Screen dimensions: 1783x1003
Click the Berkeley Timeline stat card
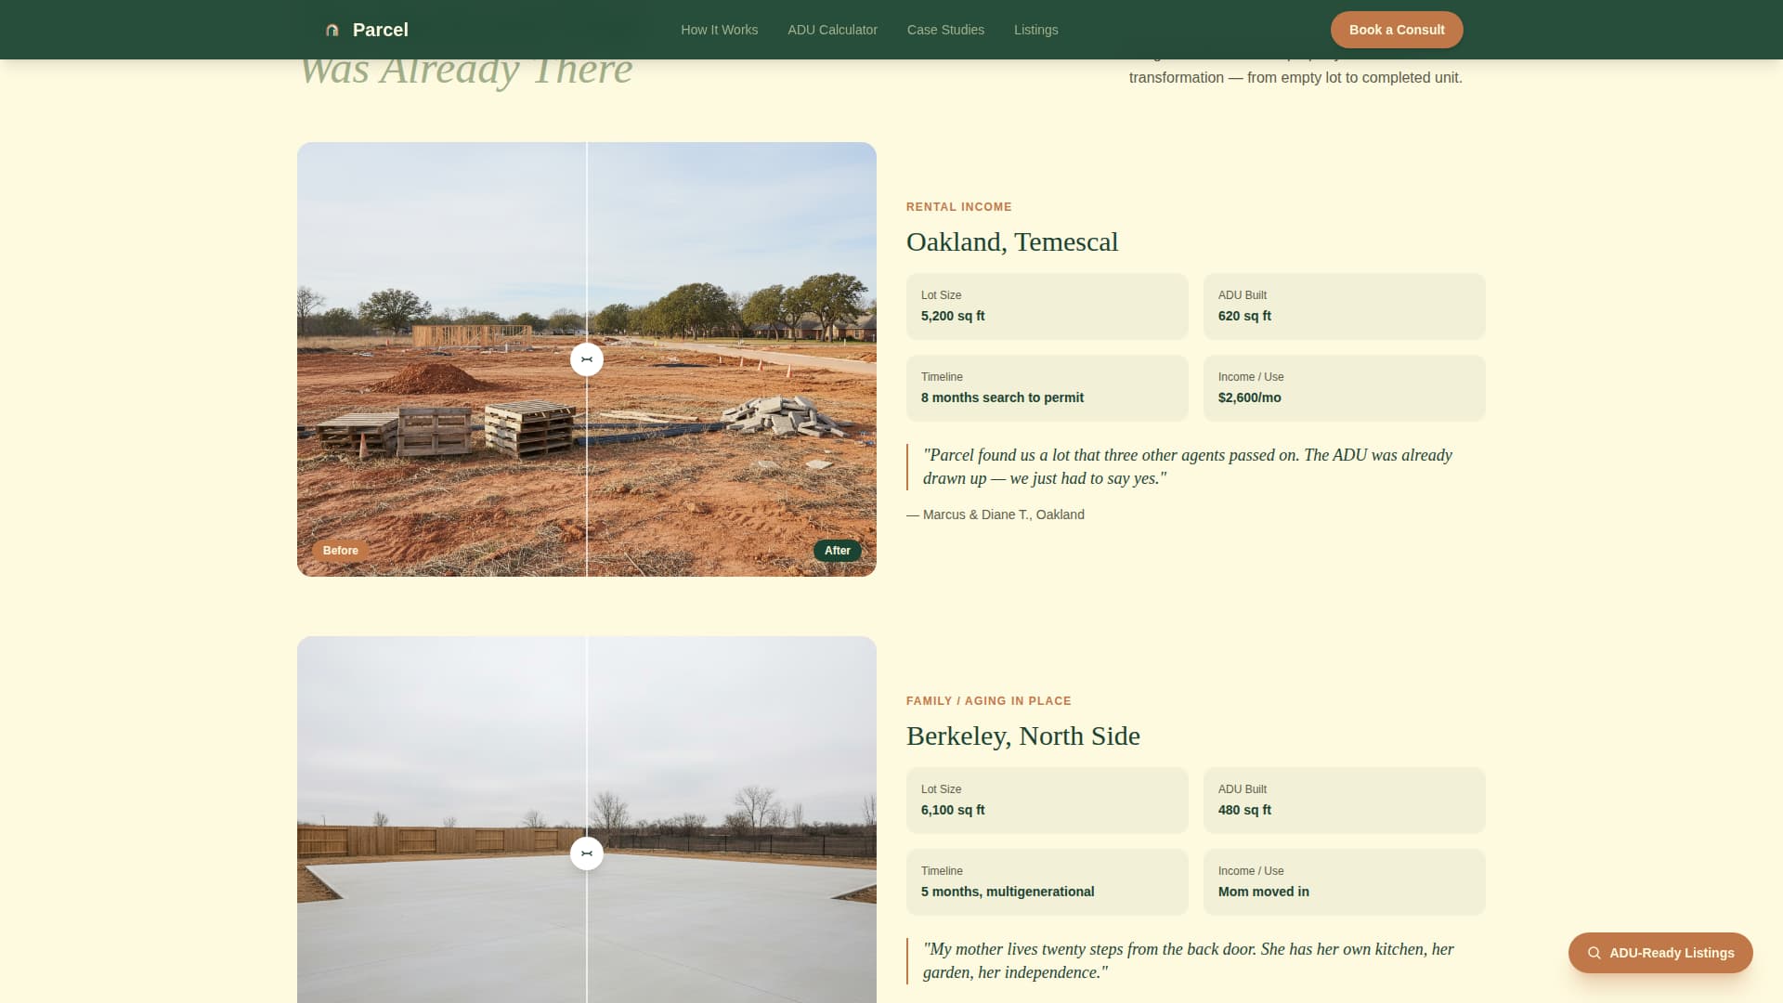click(x=1047, y=882)
